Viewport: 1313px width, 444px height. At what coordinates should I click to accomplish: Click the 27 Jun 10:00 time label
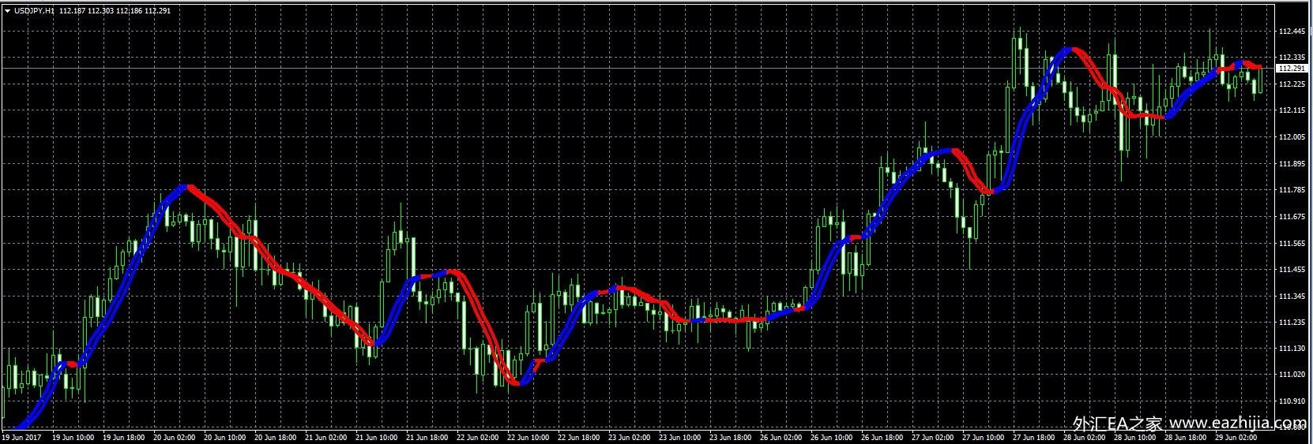click(x=984, y=437)
